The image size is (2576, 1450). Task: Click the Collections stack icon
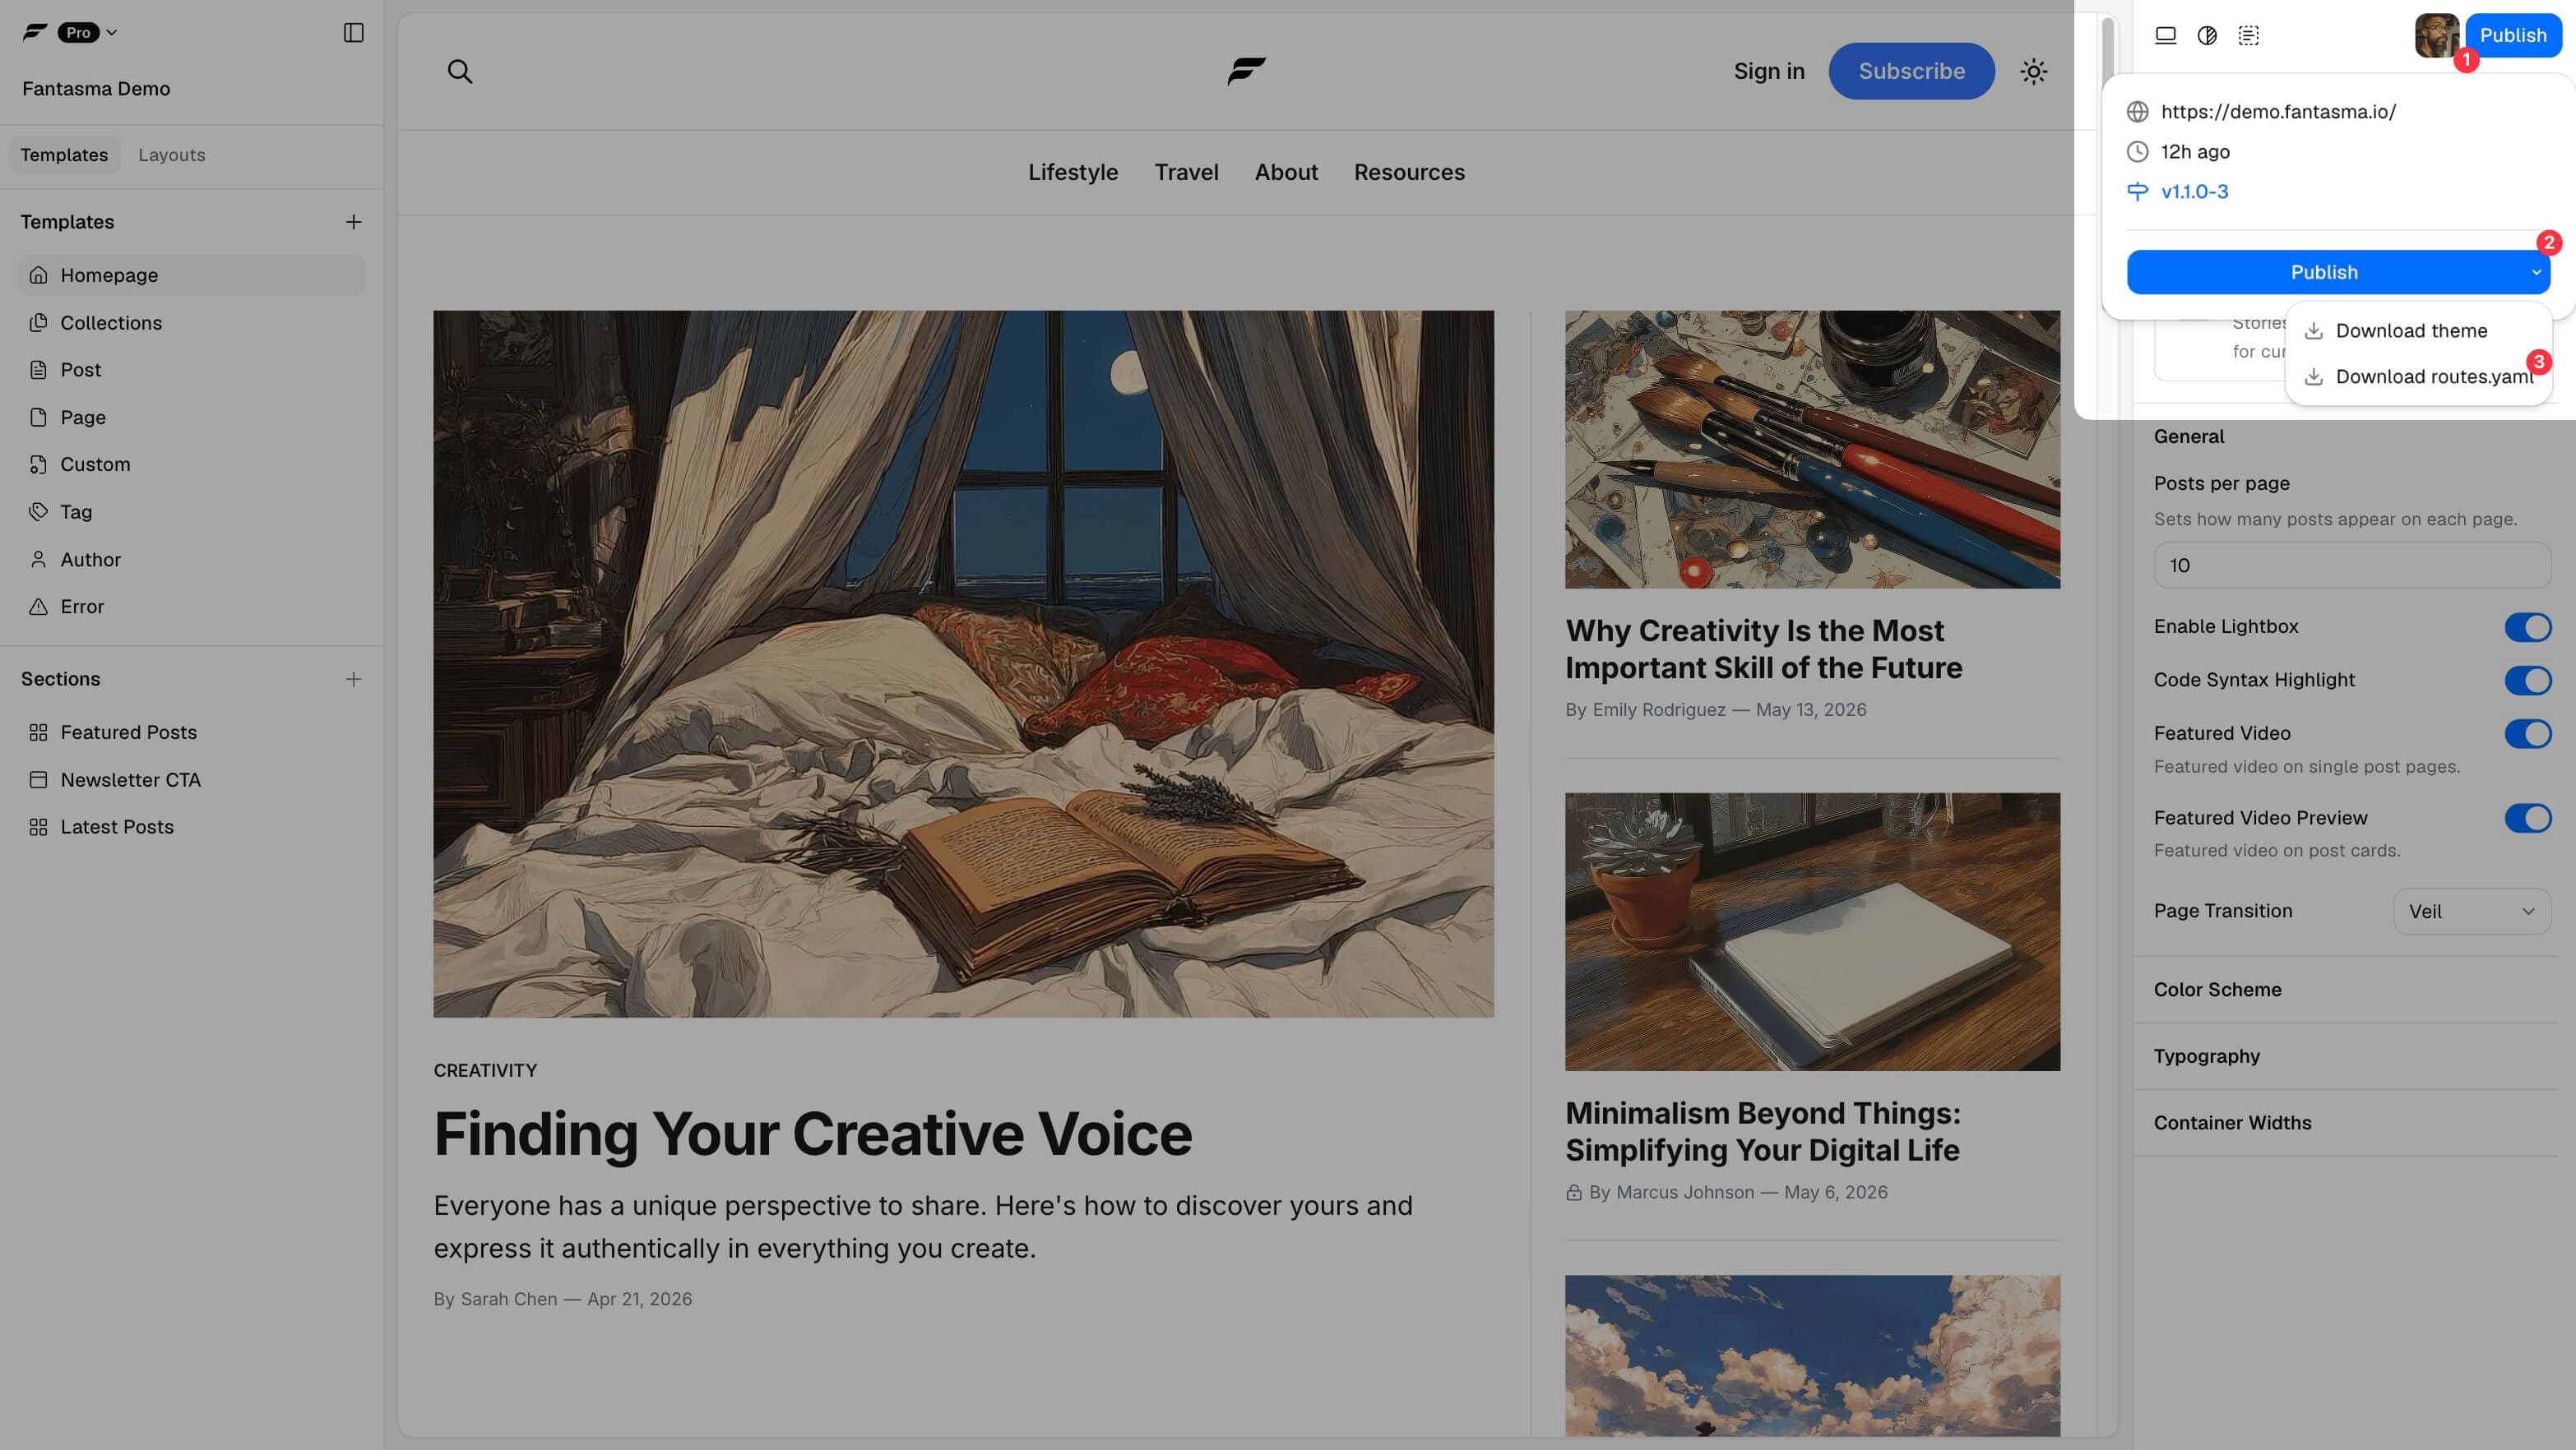(x=38, y=323)
